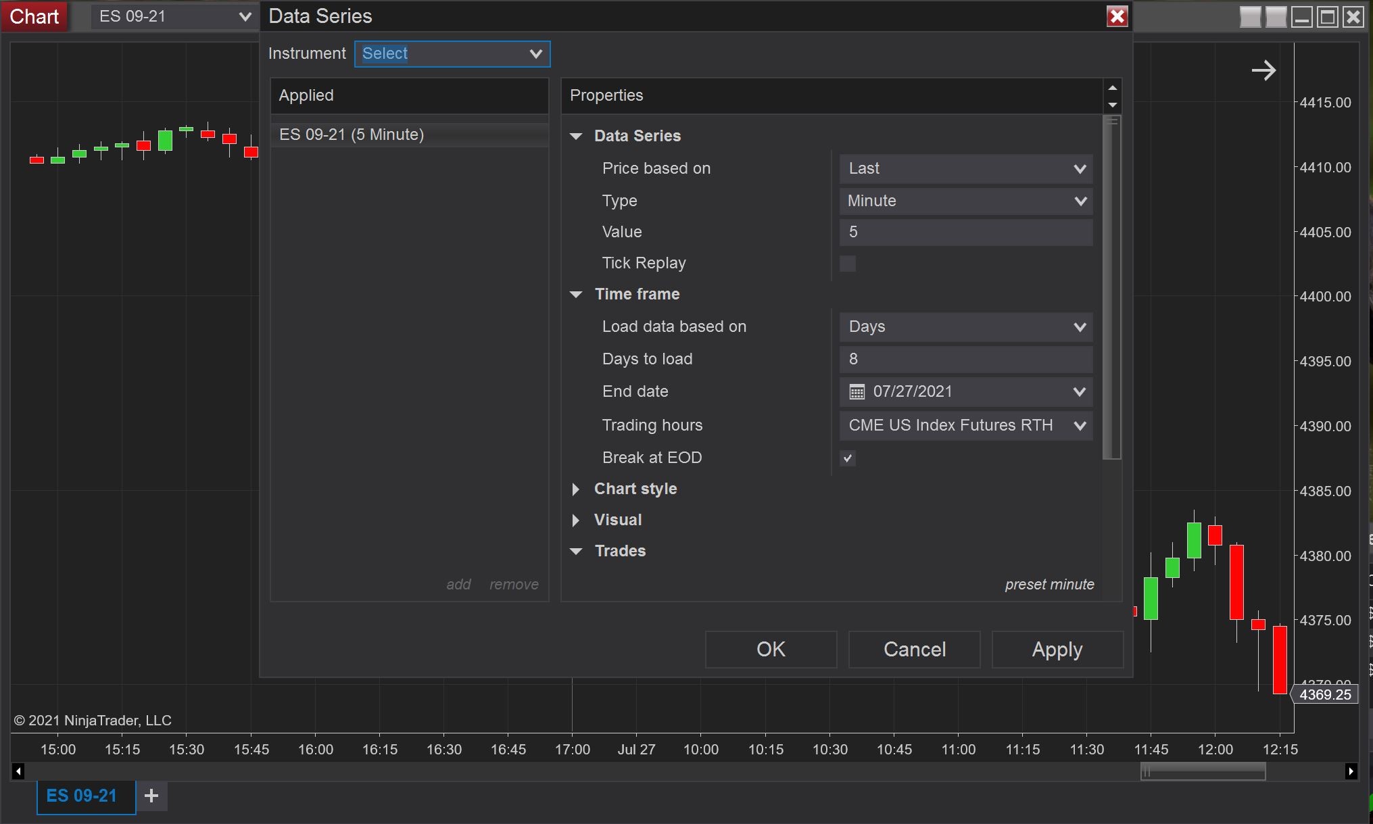1373x824 pixels.
Task: Open End date calendar icon
Action: pyautogui.click(x=857, y=392)
